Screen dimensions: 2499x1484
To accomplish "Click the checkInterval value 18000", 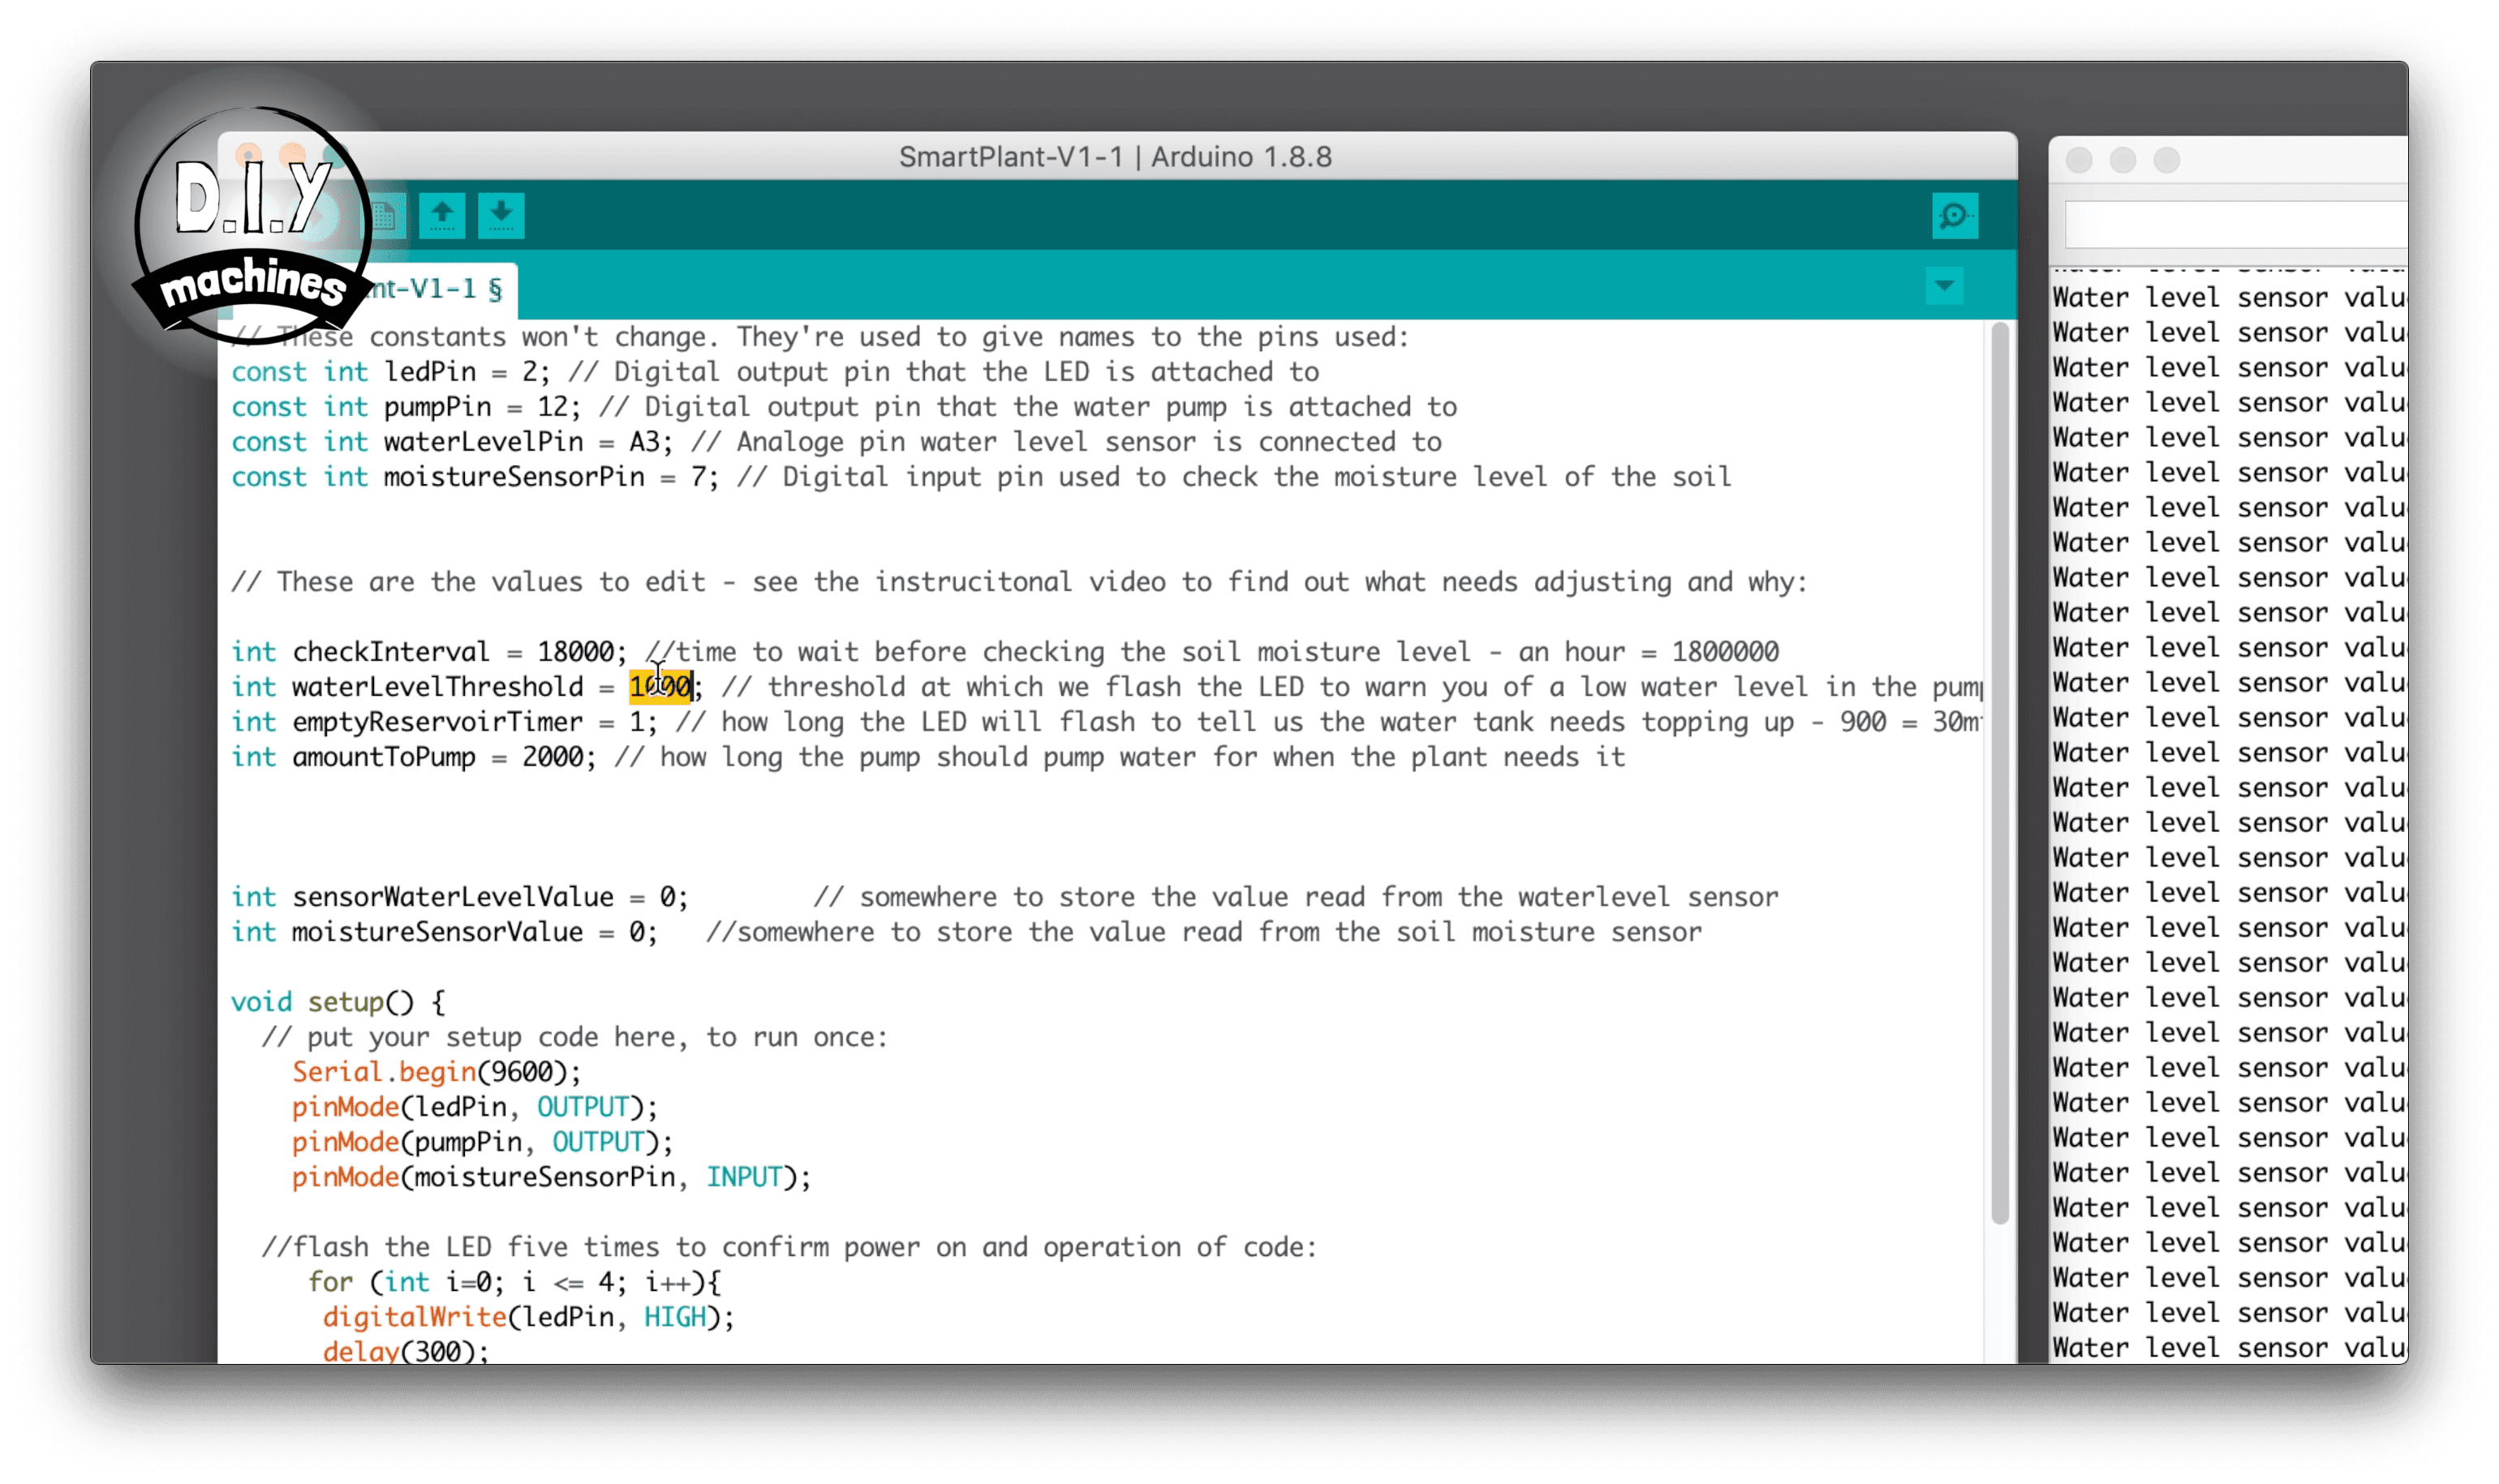I will click(575, 652).
